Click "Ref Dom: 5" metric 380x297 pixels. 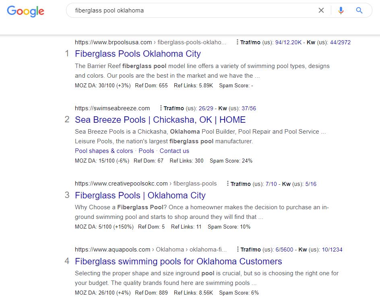151,227
